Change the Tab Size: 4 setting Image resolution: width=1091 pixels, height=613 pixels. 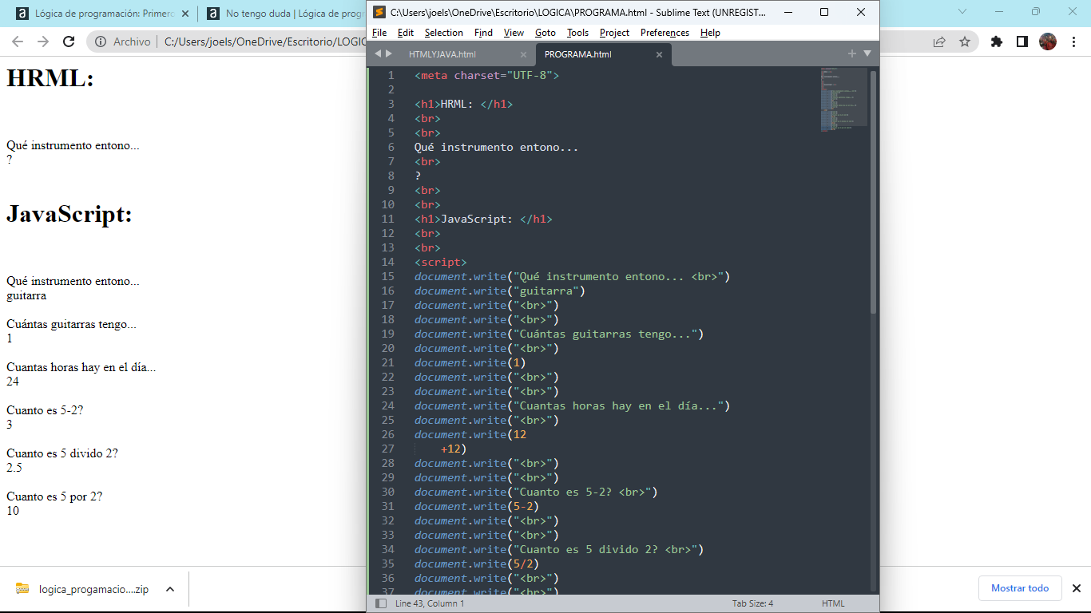click(752, 603)
